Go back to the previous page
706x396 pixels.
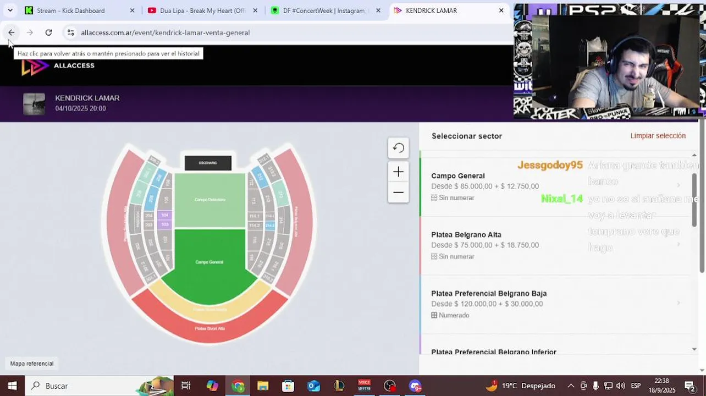pos(12,32)
